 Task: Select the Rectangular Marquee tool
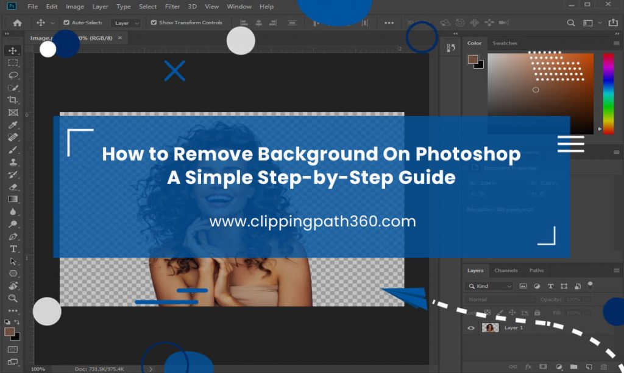(13, 63)
